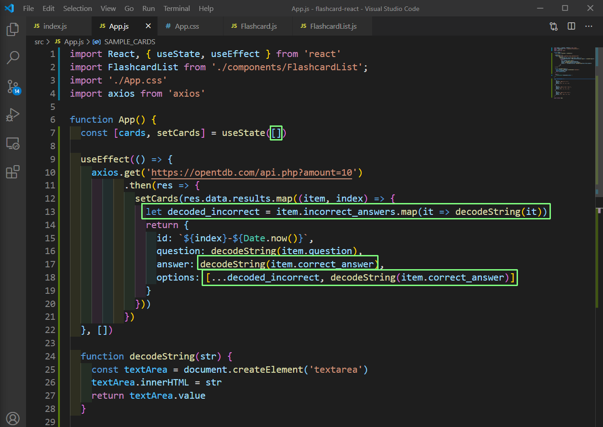Open the Edit menu
This screenshot has width=603, height=427.
coord(48,8)
